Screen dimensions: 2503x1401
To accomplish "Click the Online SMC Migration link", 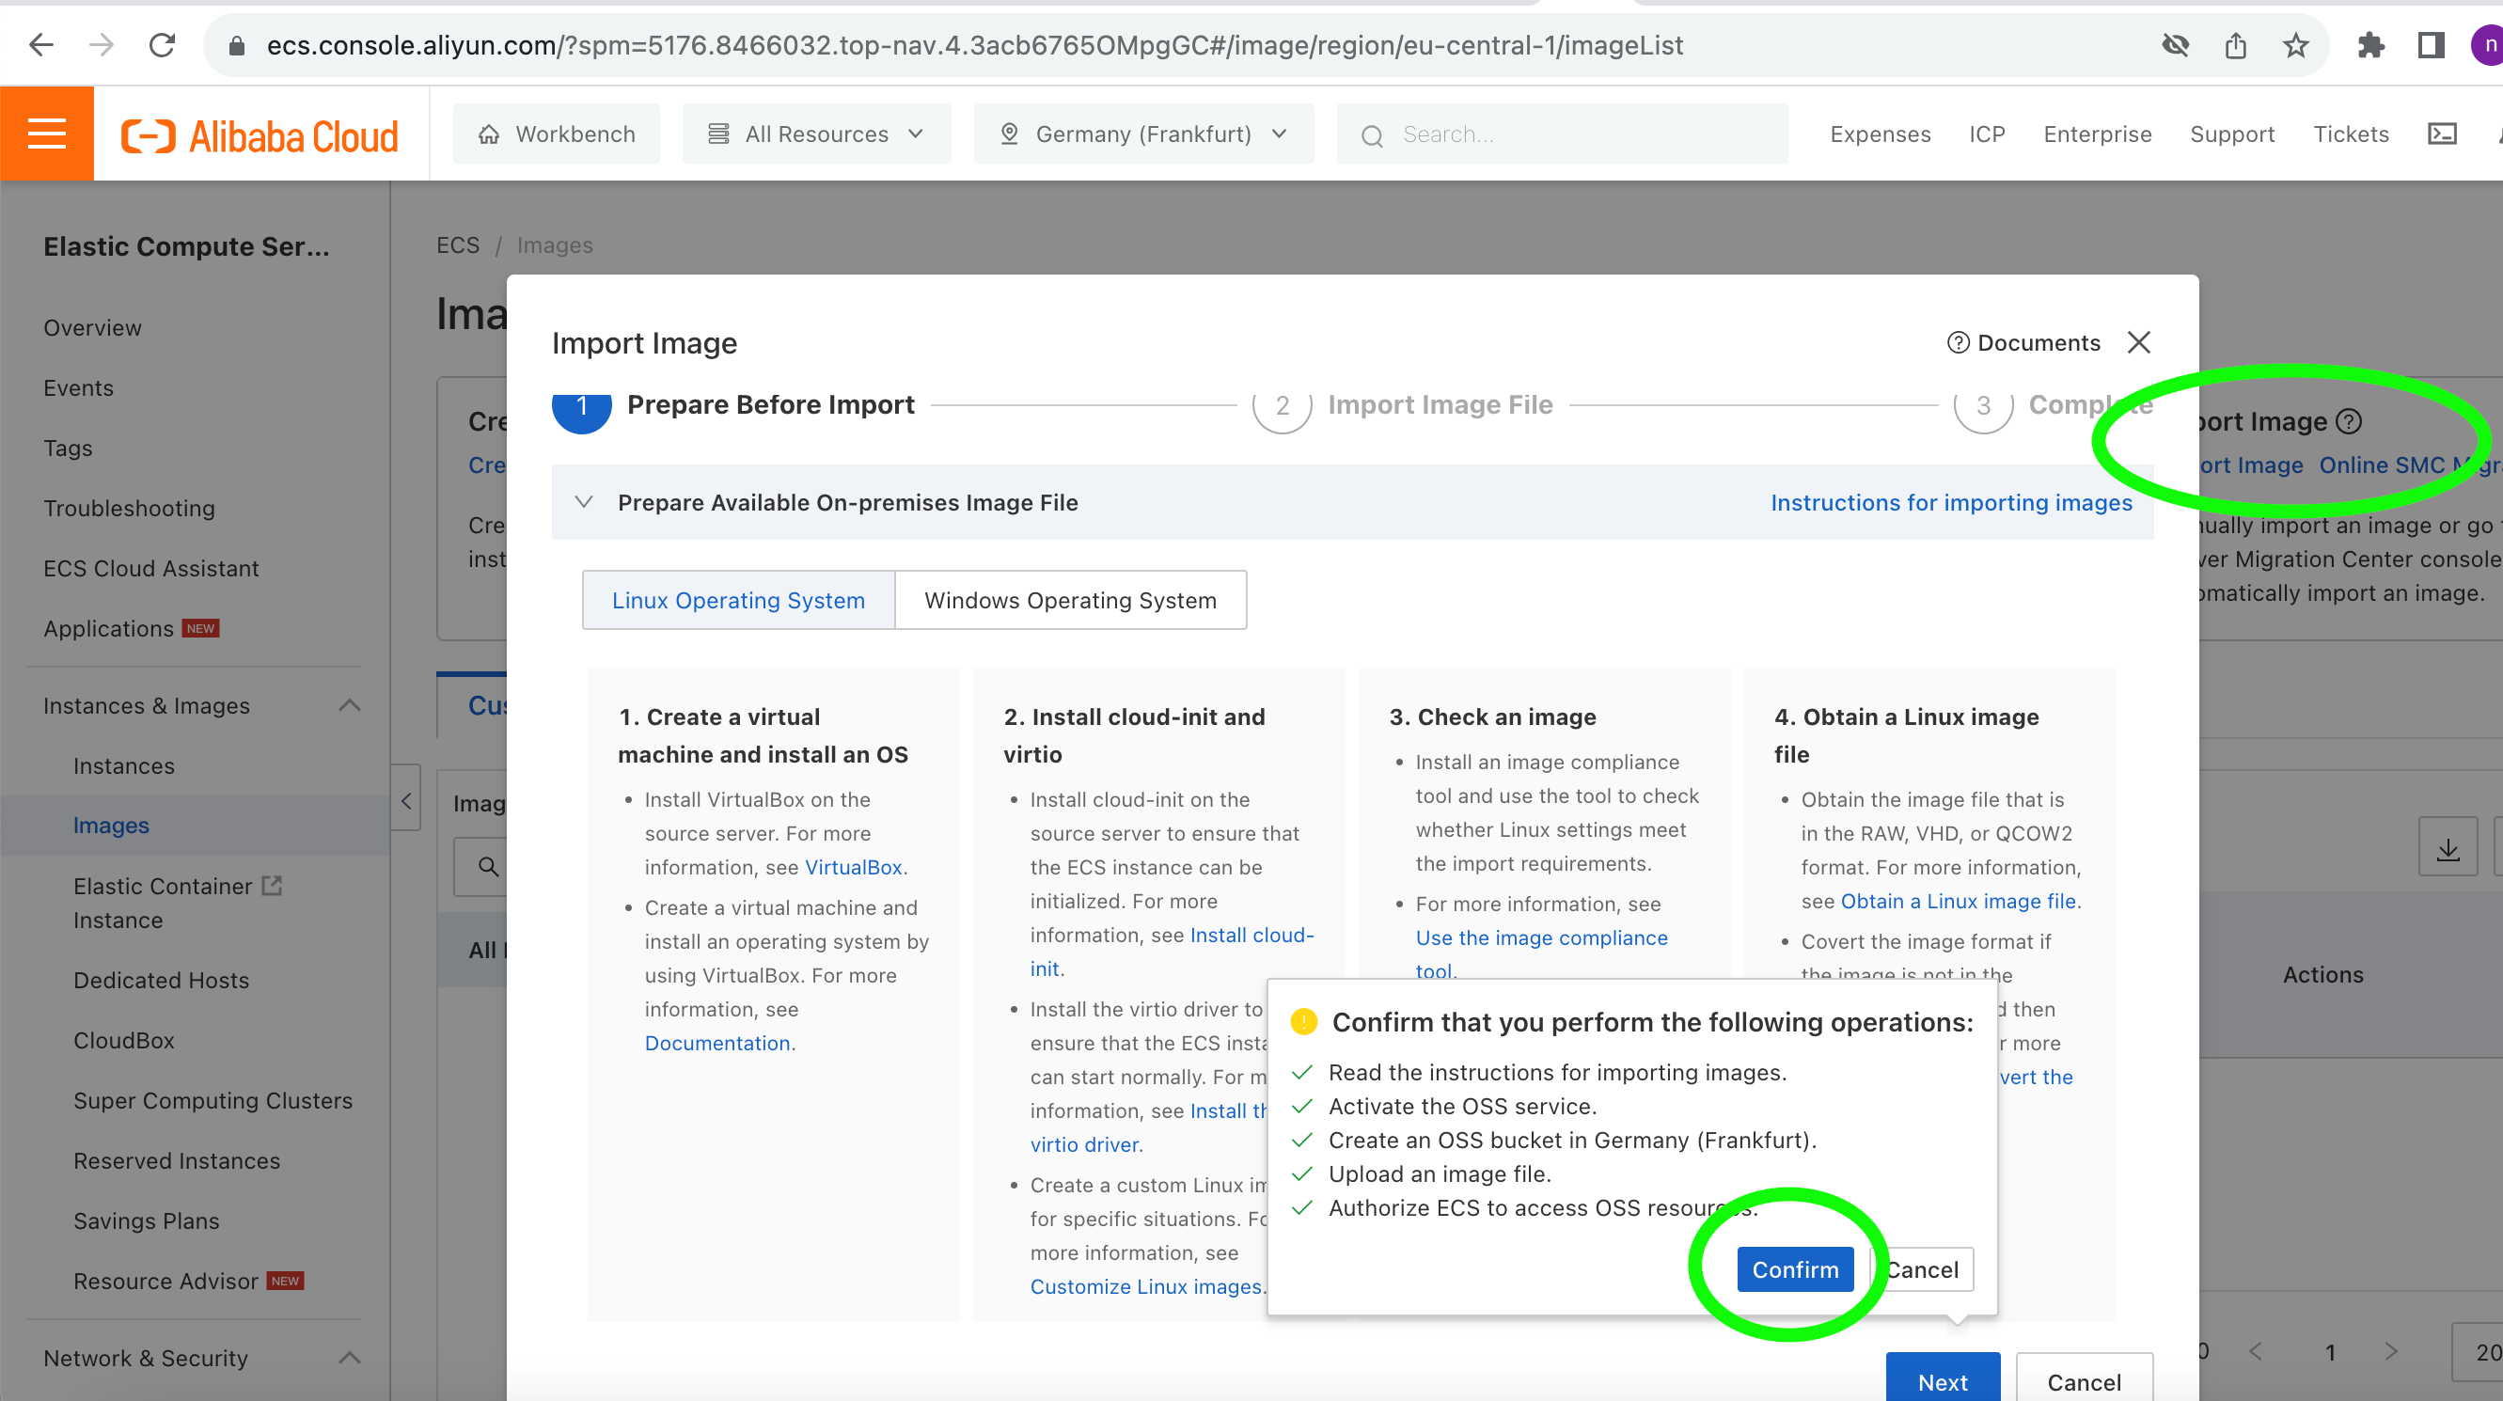I will (2410, 465).
